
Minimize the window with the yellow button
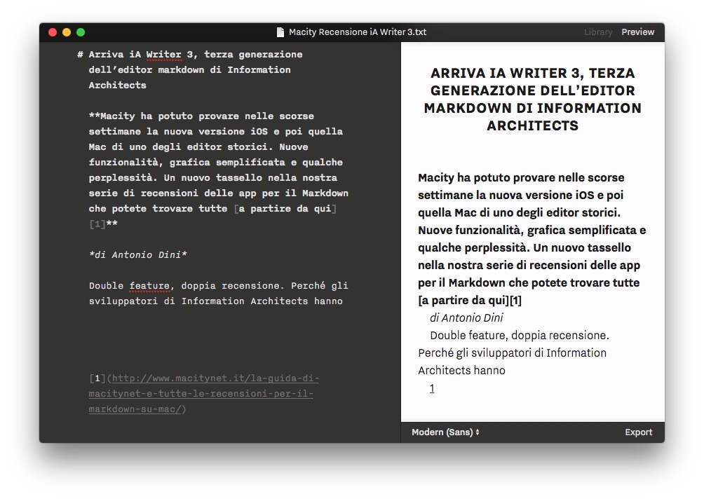click(67, 32)
